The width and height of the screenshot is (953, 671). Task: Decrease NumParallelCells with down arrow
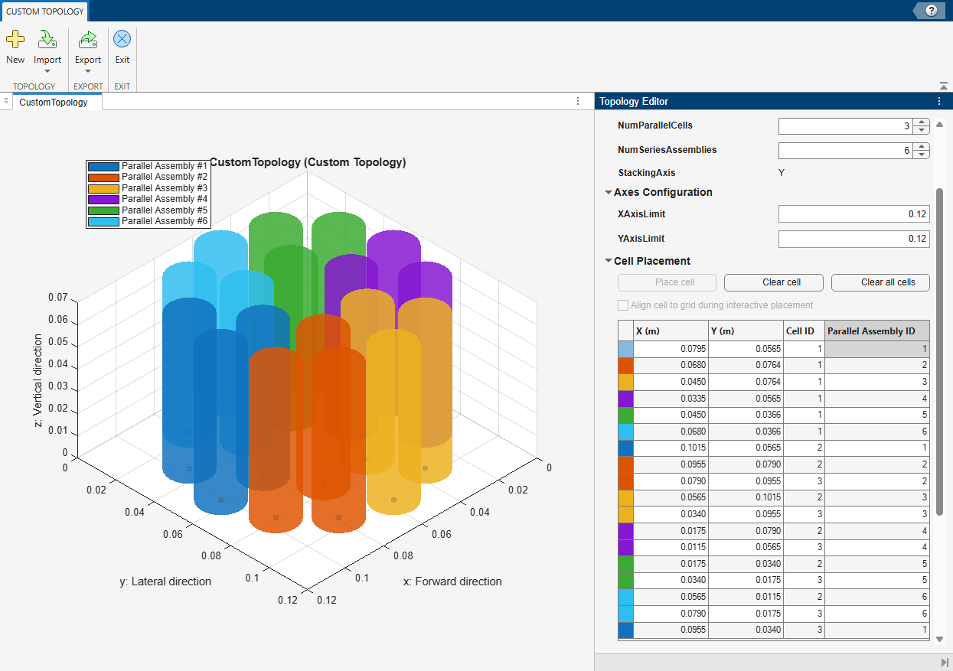pos(922,130)
